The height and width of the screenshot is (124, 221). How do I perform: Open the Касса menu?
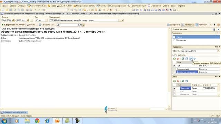click(52, 6)
